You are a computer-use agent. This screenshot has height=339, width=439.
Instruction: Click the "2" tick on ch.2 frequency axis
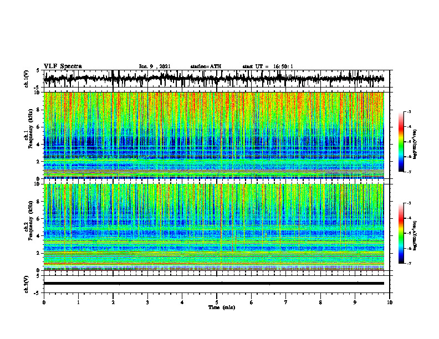click(x=38, y=253)
